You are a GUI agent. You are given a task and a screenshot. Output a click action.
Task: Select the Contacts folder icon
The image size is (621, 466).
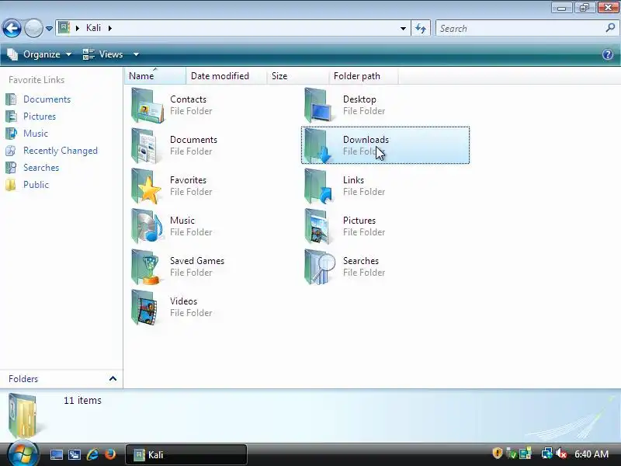pos(147,105)
